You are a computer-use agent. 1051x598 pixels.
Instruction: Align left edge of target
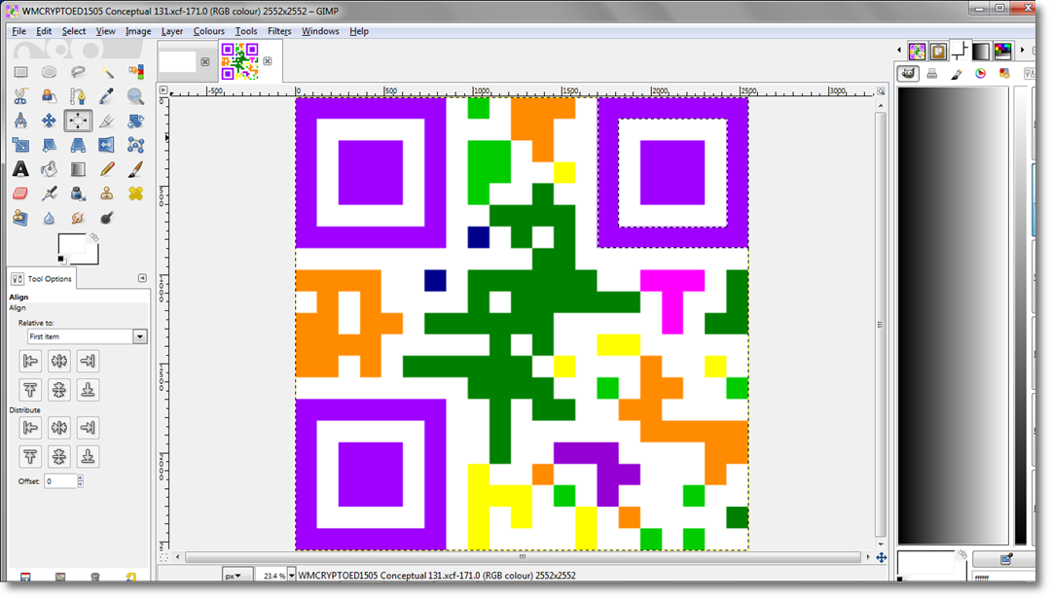tap(30, 361)
